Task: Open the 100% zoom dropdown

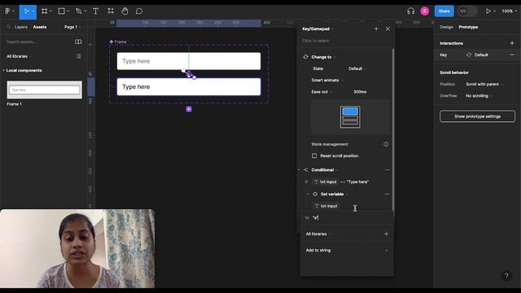Action: point(509,11)
